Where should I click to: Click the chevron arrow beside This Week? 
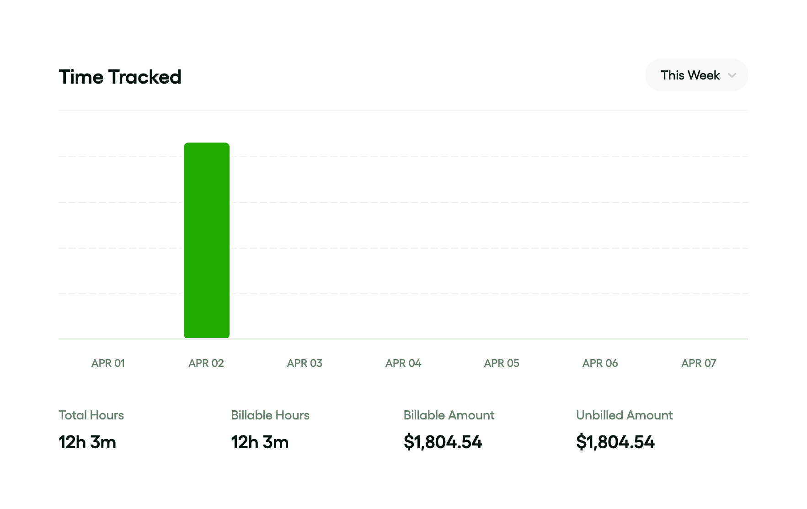732,75
